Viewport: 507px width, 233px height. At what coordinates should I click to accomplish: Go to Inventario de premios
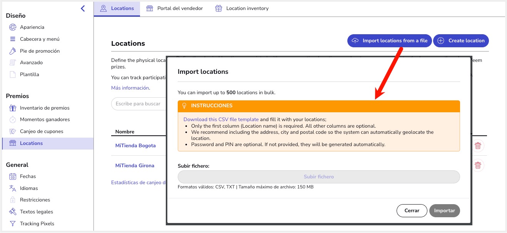[x=45, y=108]
